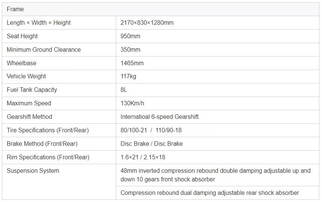Screen dimensions: 322x202
Task: Click the 80/100-21 / 110/90-18 tire value
Action: 151,130
